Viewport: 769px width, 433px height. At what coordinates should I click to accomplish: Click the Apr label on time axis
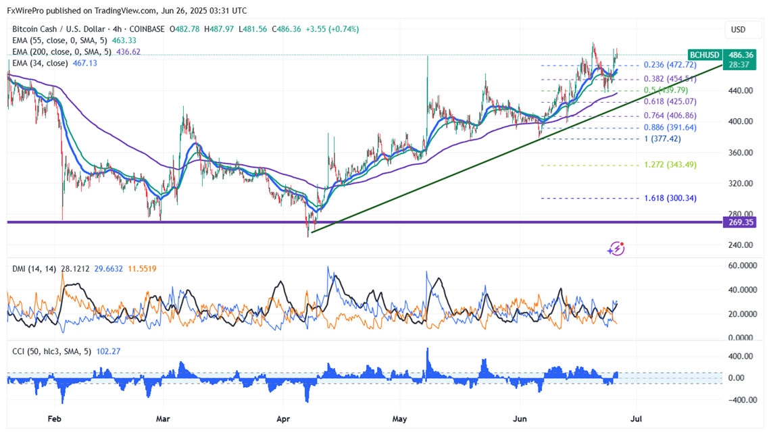click(283, 419)
